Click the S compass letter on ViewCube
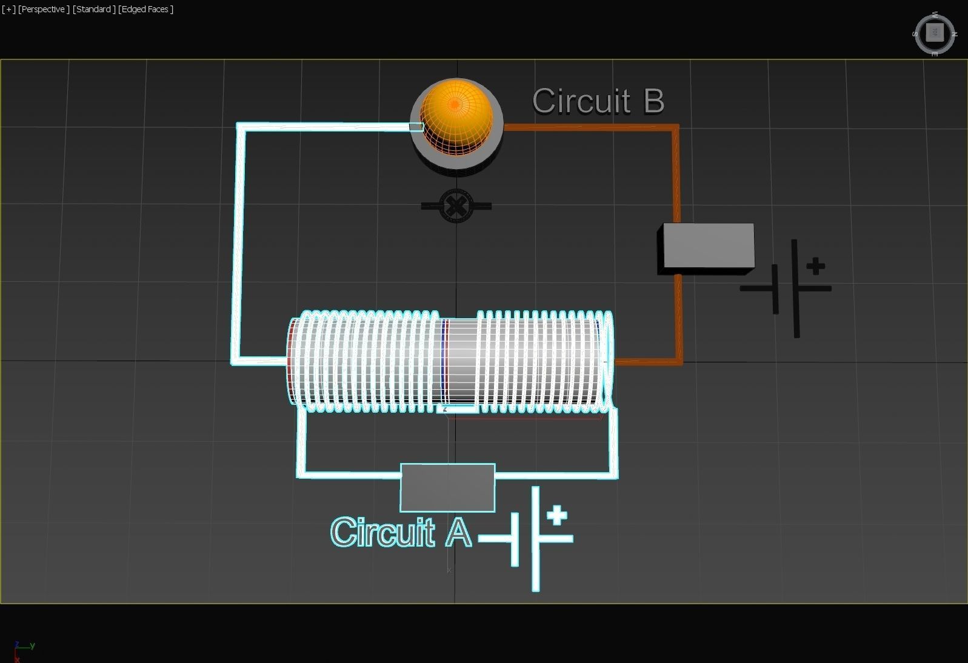The image size is (968, 663). coord(915,34)
